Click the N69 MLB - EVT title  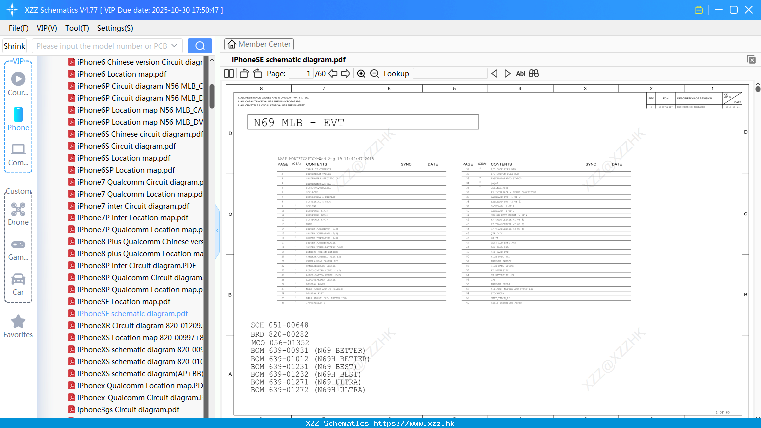click(299, 122)
